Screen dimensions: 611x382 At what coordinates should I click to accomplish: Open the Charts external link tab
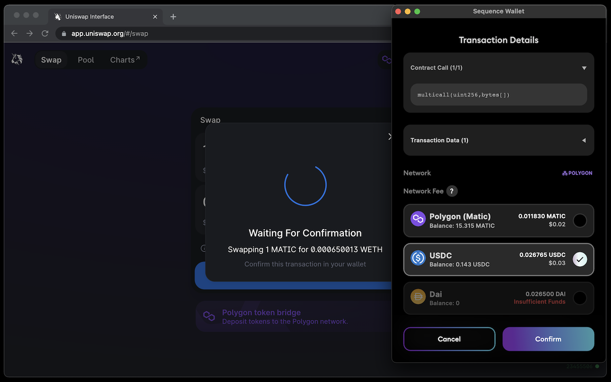coord(125,60)
